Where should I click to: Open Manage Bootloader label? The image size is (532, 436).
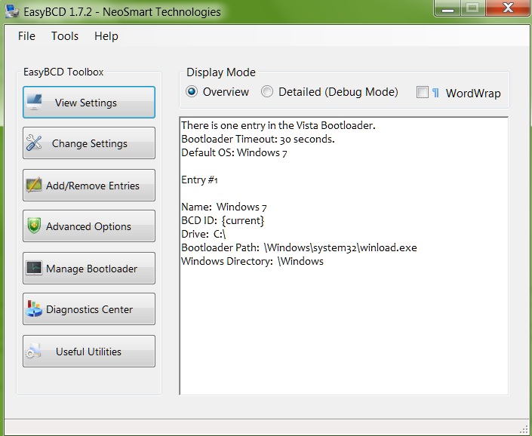click(91, 269)
